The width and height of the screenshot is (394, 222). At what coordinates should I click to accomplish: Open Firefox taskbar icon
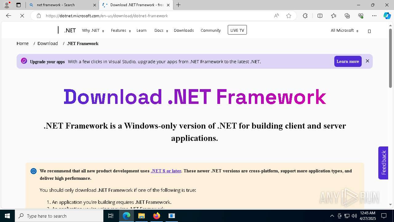pos(157,216)
